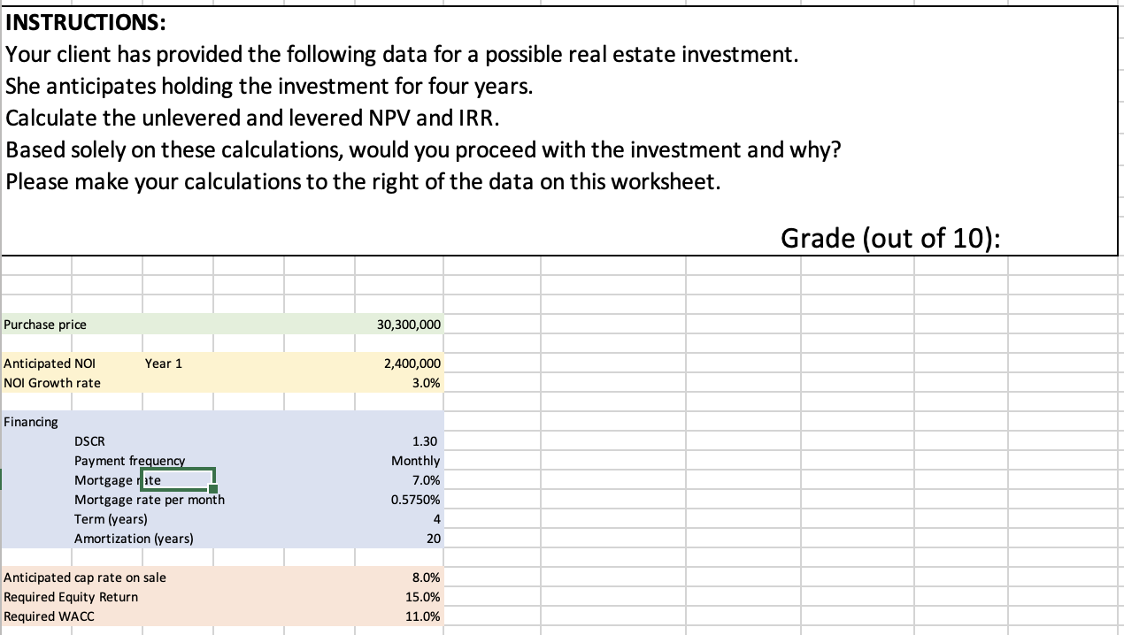Click the Payment frequency label

(130, 461)
